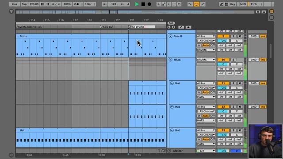Click the tempo field 123.00
This screenshot has height=159, width=283.
(34, 4)
